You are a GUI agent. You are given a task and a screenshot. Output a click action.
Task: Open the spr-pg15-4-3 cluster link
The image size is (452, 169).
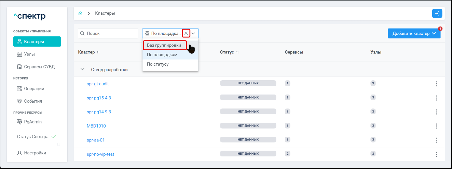pyautogui.click(x=99, y=98)
